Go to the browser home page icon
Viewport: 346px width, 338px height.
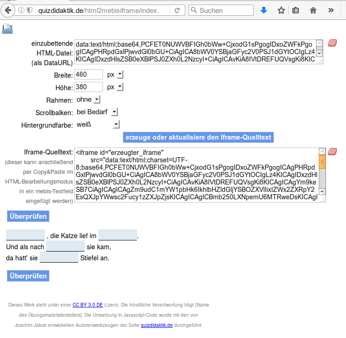pyautogui.click(x=313, y=10)
